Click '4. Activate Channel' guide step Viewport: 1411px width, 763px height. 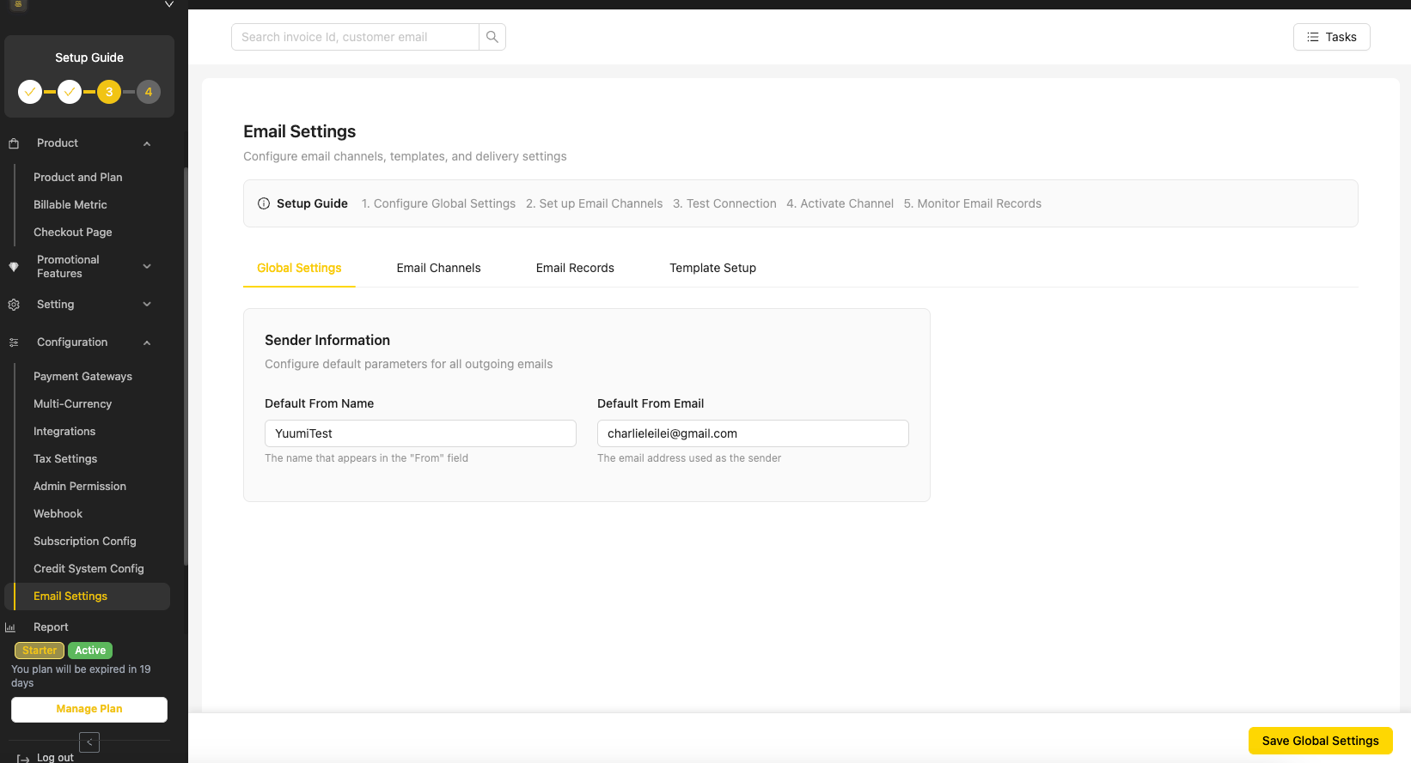[x=840, y=203]
